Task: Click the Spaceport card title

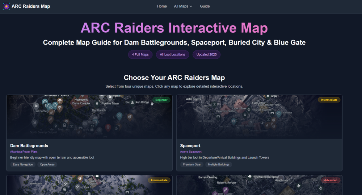Action: click(x=190, y=146)
